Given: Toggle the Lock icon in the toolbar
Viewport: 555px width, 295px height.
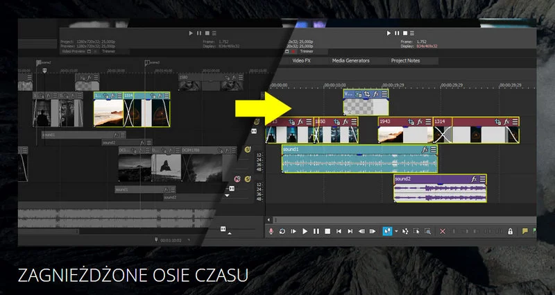Looking at the screenshot, I should coord(510,231).
